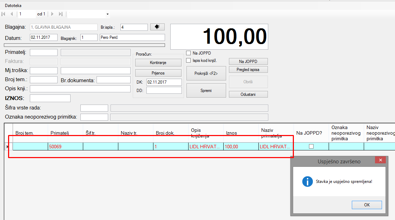Go to the first record in navigator
The width and height of the screenshot is (395, 220).
[x=4, y=14]
